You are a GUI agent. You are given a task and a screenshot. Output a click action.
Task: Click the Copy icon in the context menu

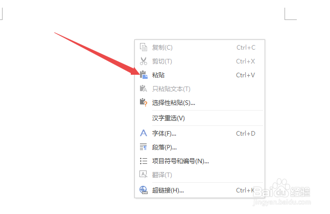coord(144,47)
